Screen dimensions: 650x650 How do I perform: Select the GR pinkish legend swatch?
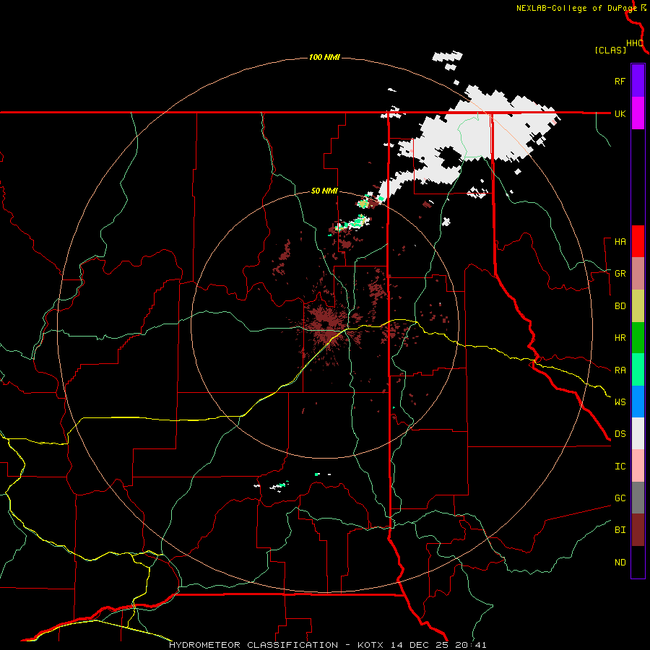click(x=638, y=274)
